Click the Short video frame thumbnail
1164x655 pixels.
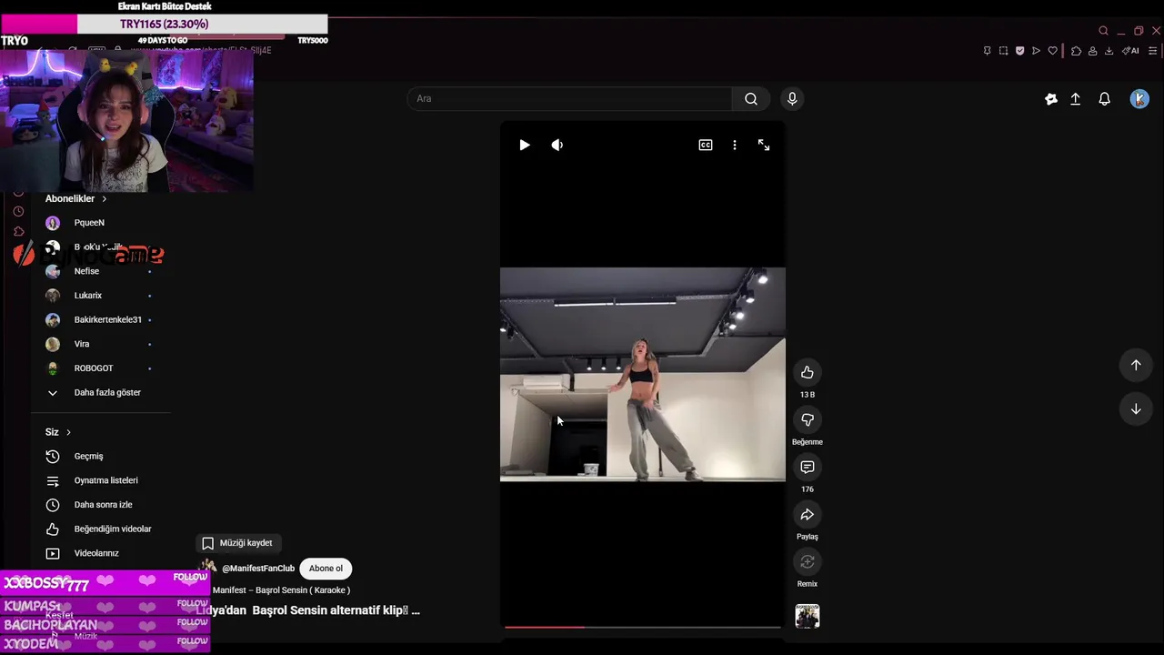[642, 374]
